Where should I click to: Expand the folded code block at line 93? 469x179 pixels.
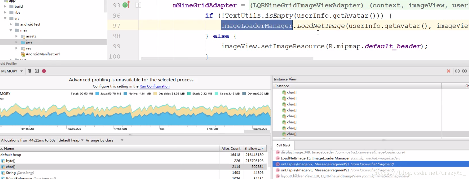(138, 5)
